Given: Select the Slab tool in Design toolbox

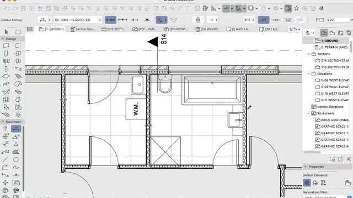Looking at the screenshot, I should [x=6, y=76].
